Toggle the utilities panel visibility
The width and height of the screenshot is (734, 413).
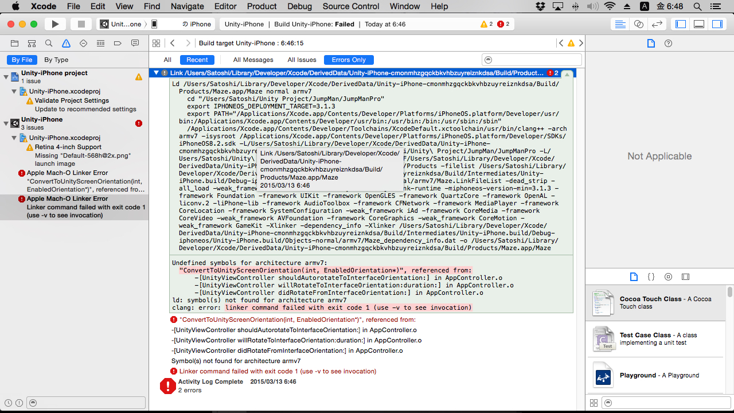point(717,24)
